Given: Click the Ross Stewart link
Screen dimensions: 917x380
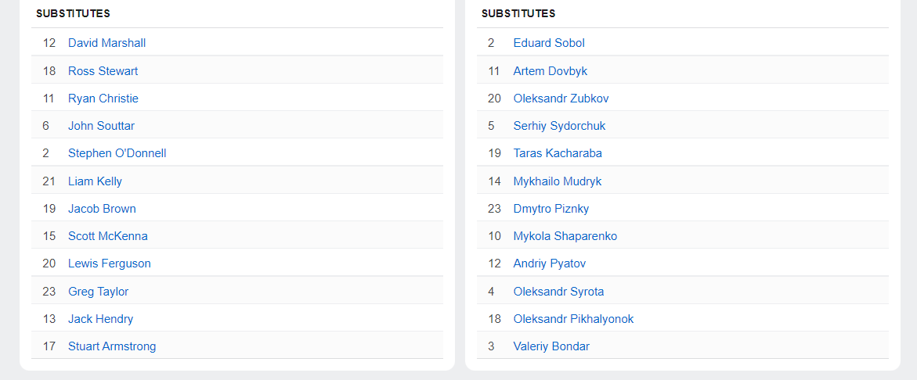Looking at the screenshot, I should pyautogui.click(x=103, y=71).
